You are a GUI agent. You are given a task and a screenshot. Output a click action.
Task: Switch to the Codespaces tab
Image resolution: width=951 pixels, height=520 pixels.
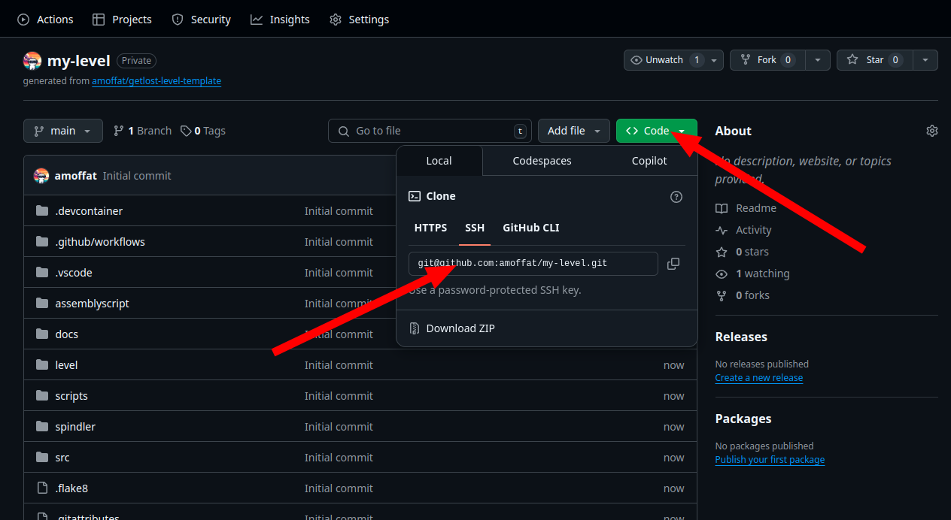(542, 161)
